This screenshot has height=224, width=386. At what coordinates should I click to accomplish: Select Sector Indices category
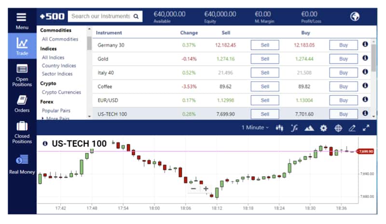click(x=57, y=74)
